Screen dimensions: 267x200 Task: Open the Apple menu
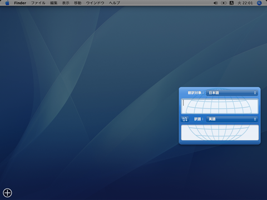7,3
